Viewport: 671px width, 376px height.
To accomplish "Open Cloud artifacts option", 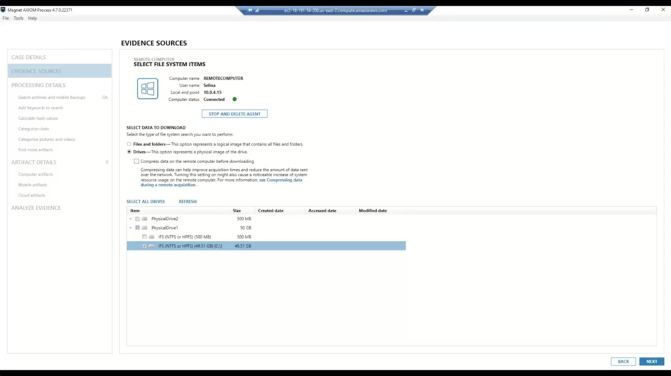I will (x=31, y=195).
